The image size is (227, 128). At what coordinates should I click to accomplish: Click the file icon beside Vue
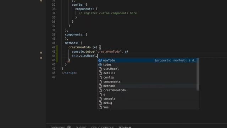point(100,107)
